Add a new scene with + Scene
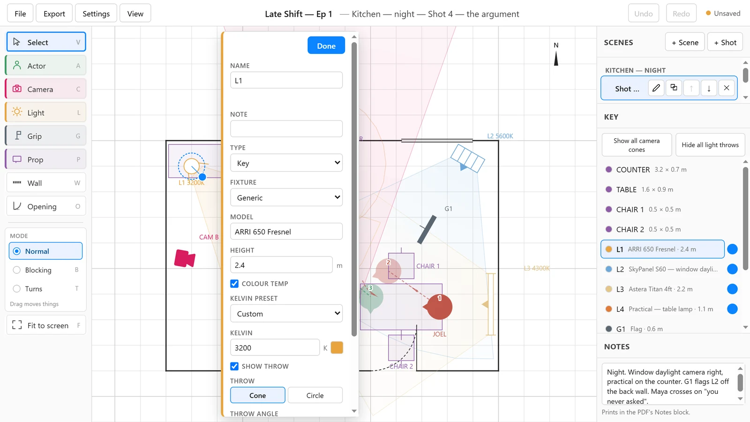Viewport: 750px width, 422px height. pyautogui.click(x=685, y=42)
